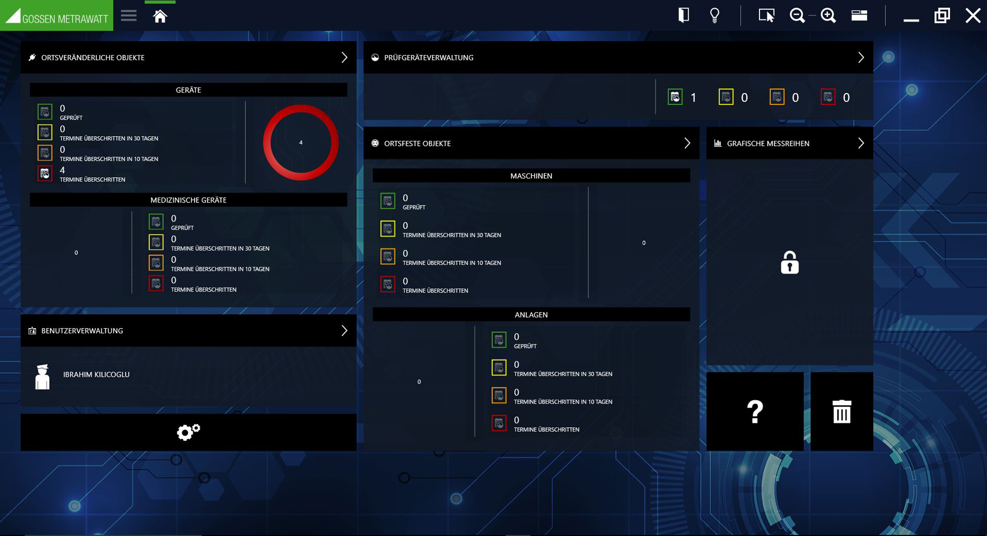Click Geräte red Termine überschritten icon

point(45,173)
